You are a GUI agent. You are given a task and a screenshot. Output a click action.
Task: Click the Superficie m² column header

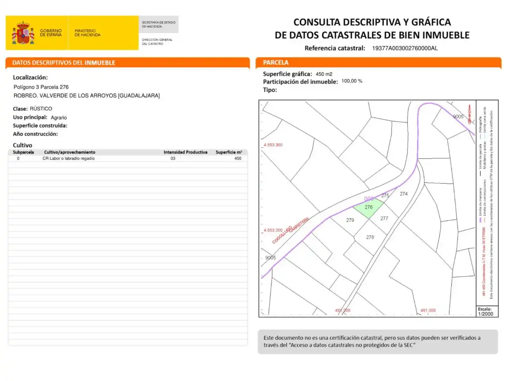229,152
